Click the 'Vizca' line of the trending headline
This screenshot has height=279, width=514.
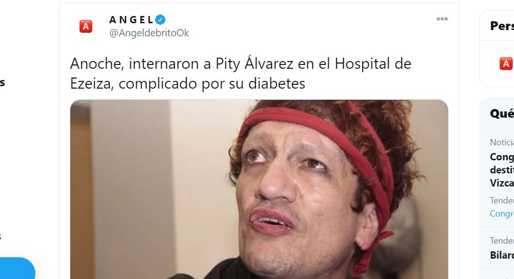point(502,183)
